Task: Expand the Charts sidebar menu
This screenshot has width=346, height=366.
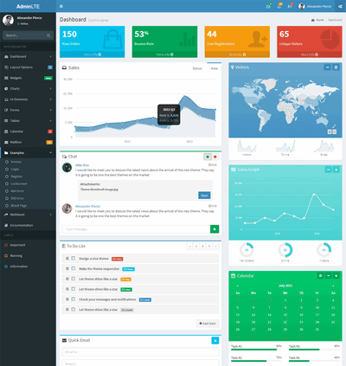Action: click(28, 88)
